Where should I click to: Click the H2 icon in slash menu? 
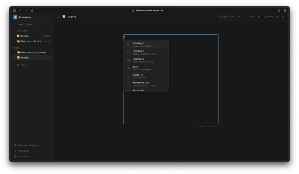tap(128, 52)
